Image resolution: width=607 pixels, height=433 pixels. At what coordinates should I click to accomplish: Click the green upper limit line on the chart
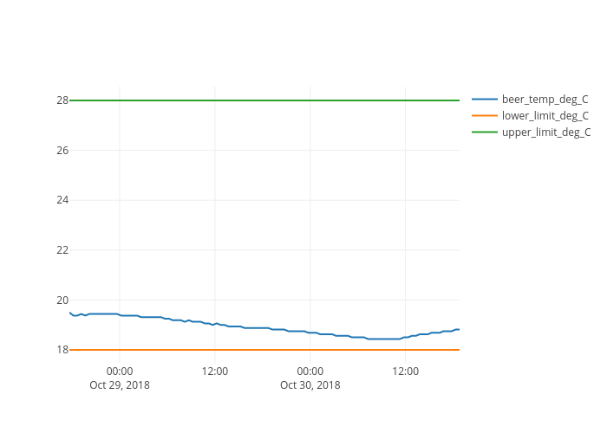(x=260, y=100)
